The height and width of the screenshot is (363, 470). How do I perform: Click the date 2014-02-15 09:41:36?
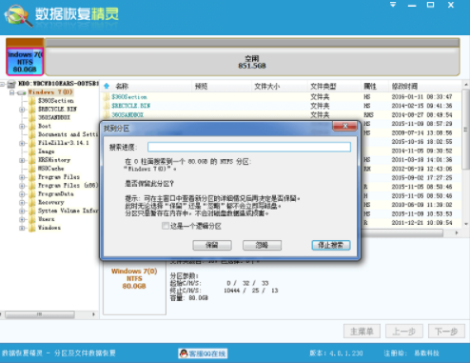[x=421, y=106]
